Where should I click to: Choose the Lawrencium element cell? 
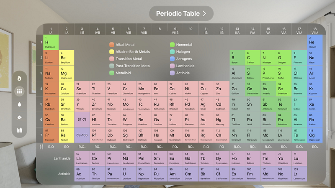pyautogui.click(x=299, y=174)
